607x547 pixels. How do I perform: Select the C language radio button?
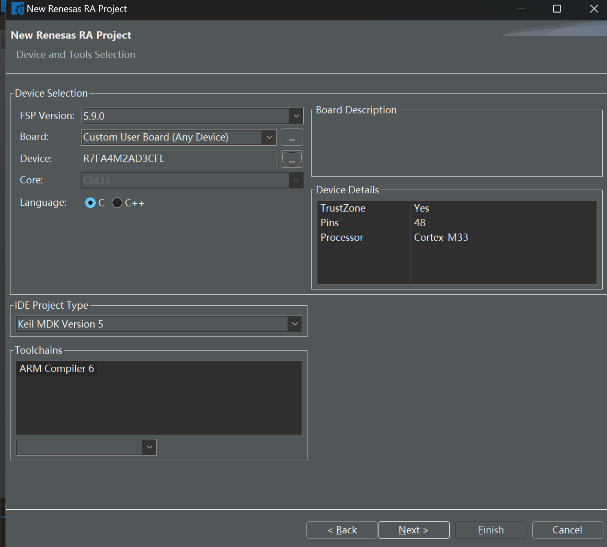click(x=90, y=203)
